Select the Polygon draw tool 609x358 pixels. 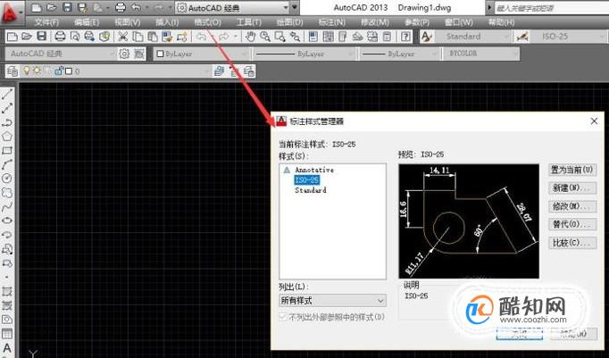7,137
